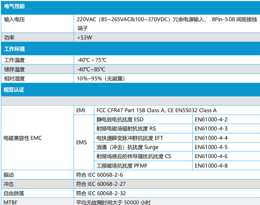Click the 工作环境 section header
Viewport: 260px width, 205px height.
click(130, 49)
